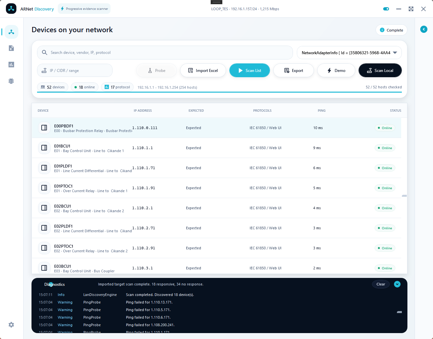Click the Export button

click(x=294, y=70)
